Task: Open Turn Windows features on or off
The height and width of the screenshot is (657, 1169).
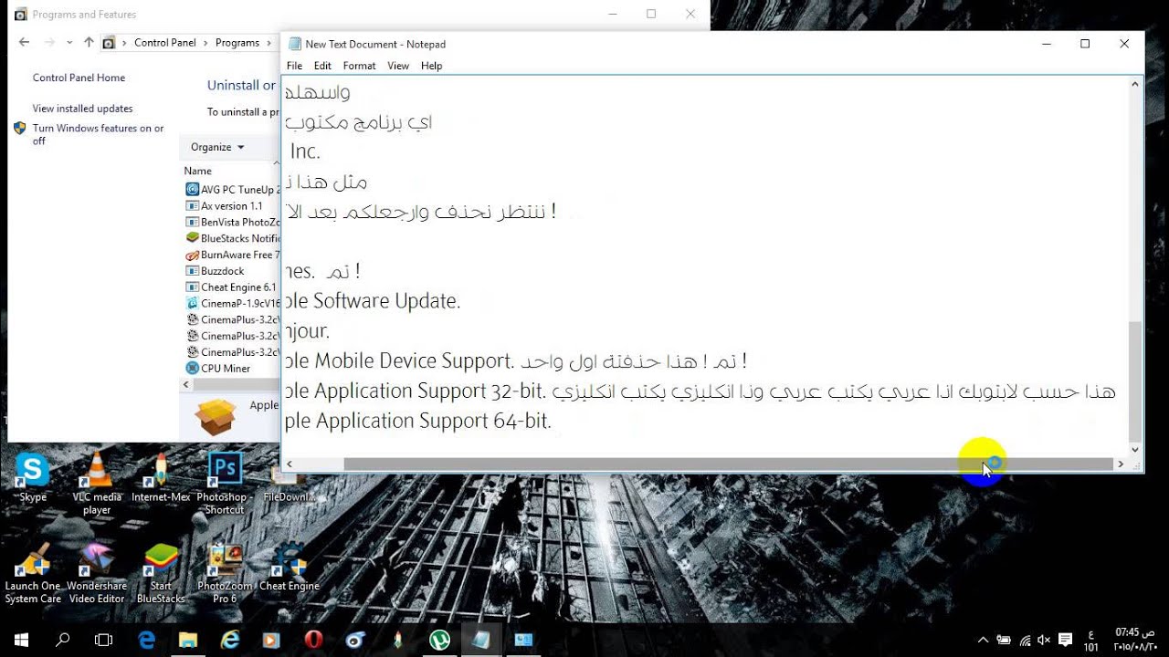Action: [98, 135]
